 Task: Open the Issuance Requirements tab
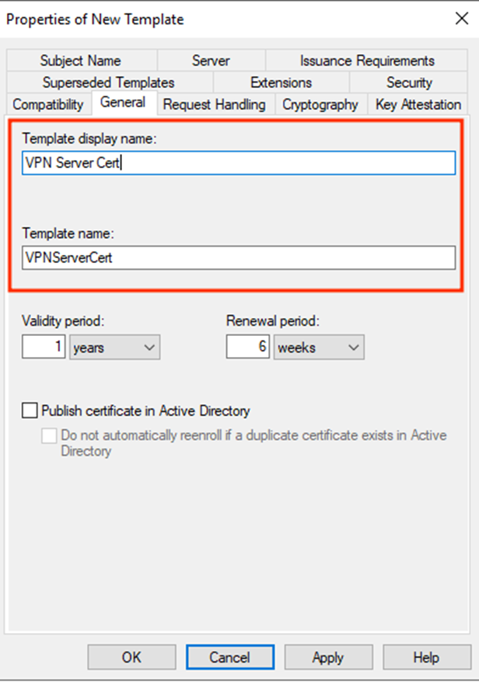coord(367,61)
